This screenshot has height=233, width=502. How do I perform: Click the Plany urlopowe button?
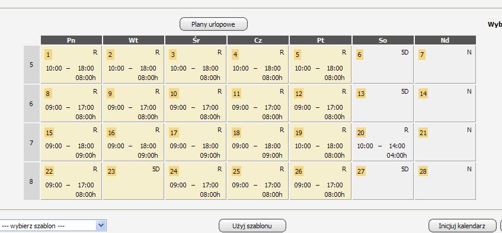213,24
